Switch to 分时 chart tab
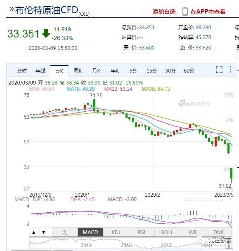239x251 pixels. click(22, 70)
